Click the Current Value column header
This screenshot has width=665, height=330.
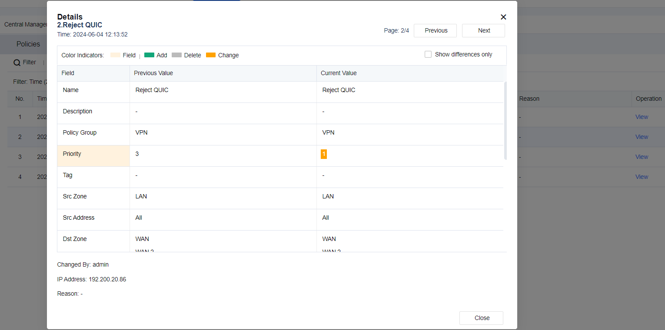click(x=339, y=73)
